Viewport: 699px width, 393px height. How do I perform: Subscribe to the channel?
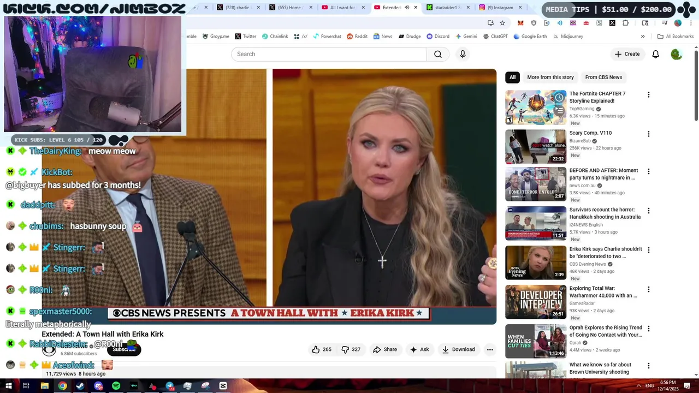(x=124, y=349)
